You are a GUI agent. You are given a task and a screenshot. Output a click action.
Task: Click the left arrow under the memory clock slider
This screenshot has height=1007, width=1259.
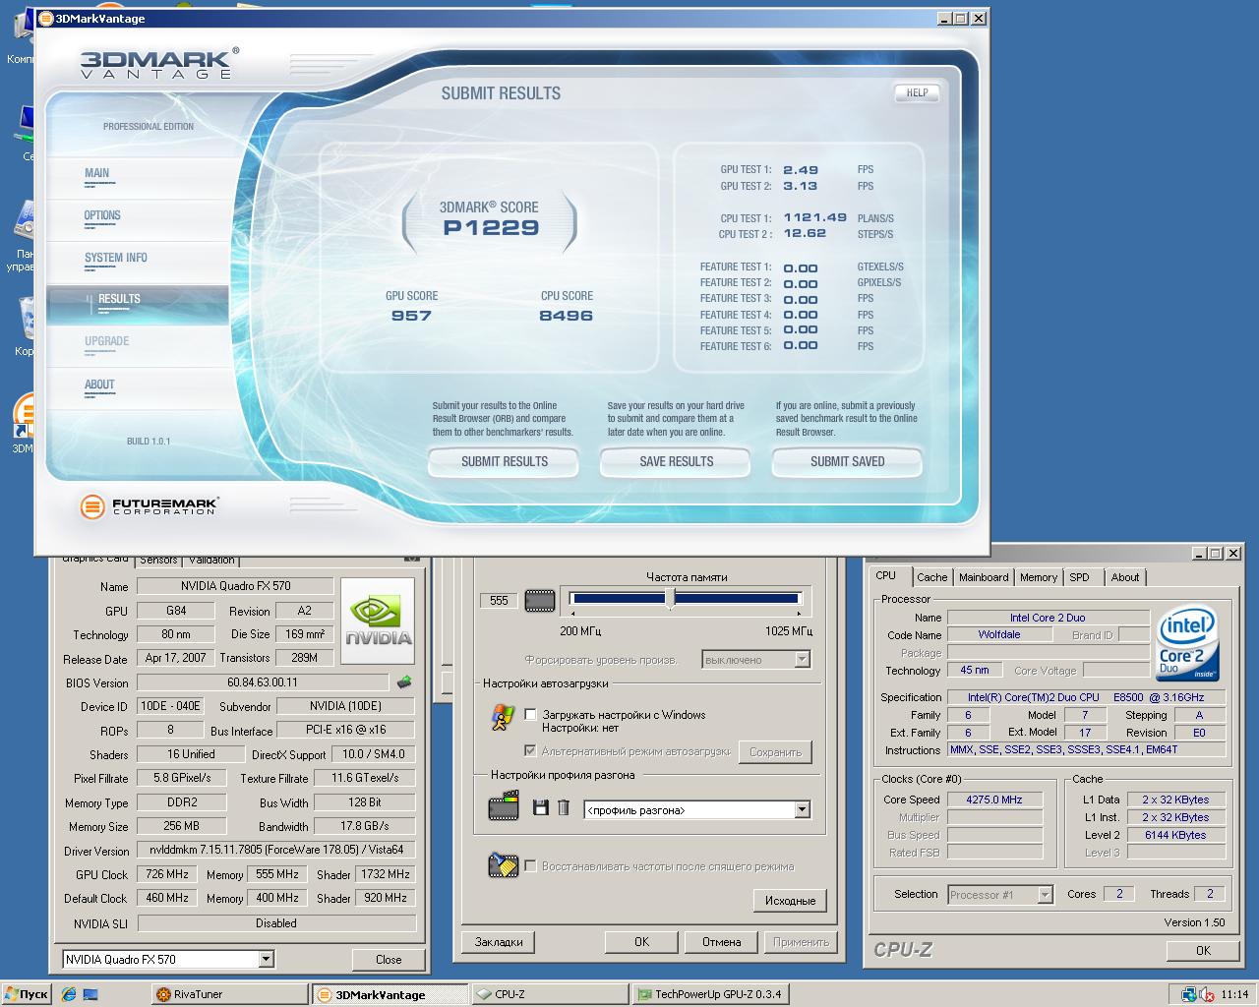tap(573, 616)
